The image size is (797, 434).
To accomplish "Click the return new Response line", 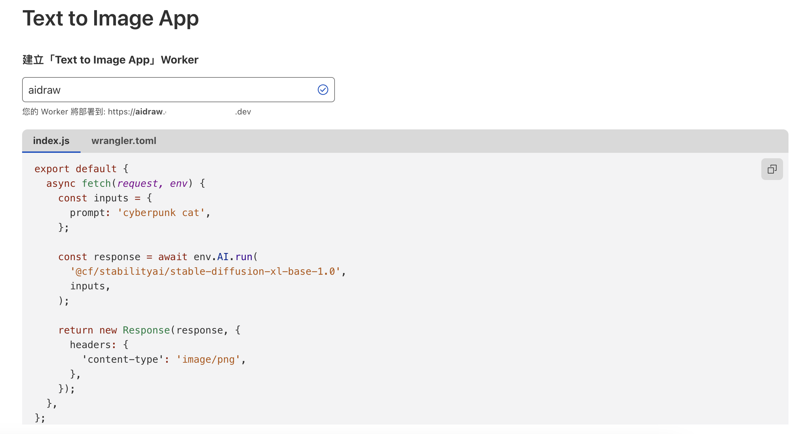I will (x=150, y=330).
